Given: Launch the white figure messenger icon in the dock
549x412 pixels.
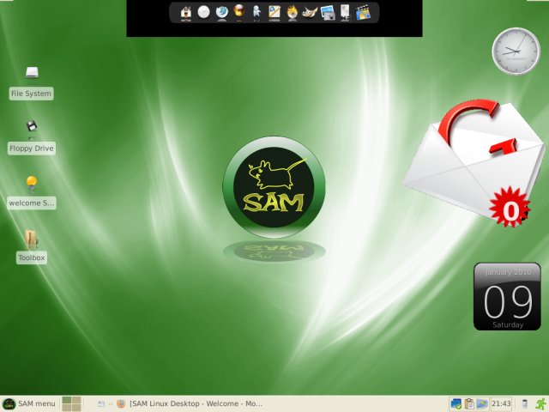Looking at the screenshot, I should (x=256, y=13).
